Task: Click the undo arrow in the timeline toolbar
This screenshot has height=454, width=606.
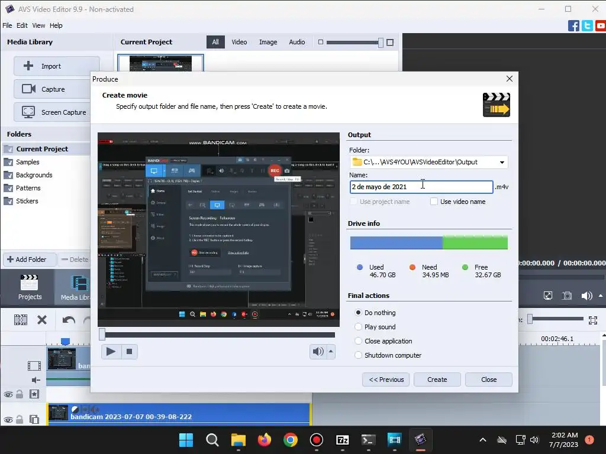Action: click(69, 320)
